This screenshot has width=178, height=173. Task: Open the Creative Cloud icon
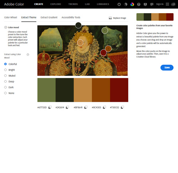(x=173, y=4)
